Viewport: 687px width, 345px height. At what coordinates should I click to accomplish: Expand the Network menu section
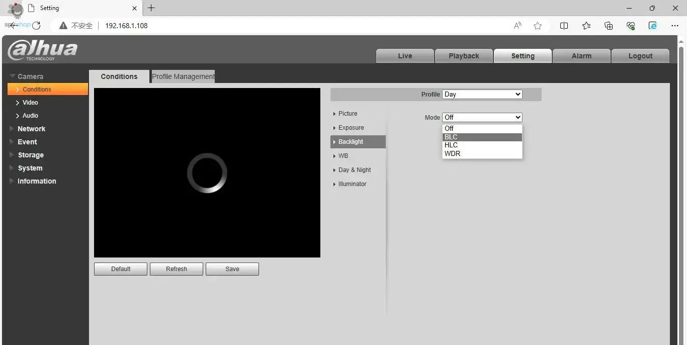coord(31,129)
